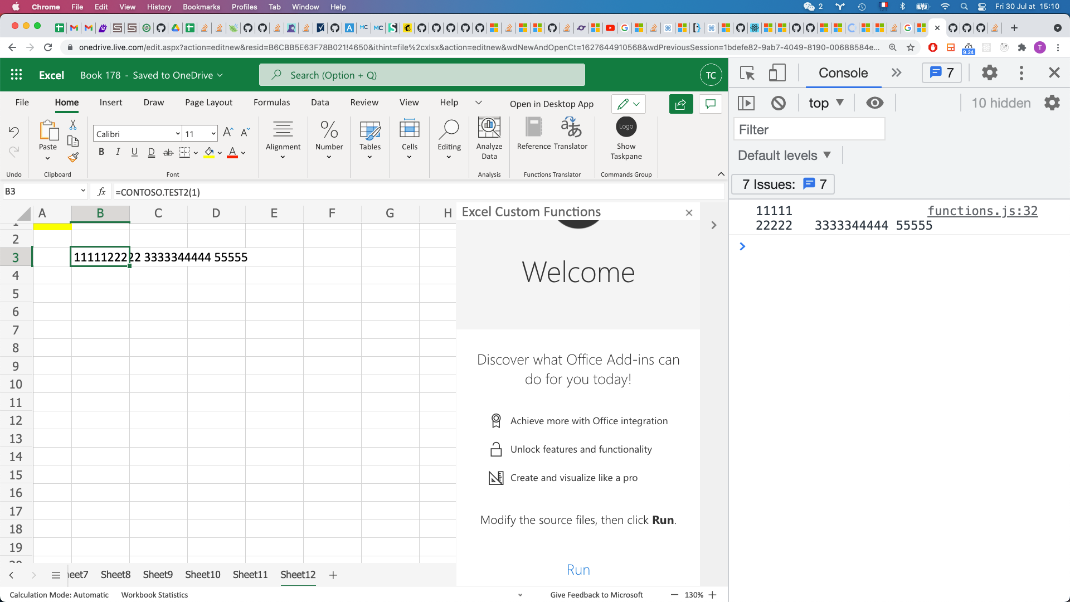
Task: Toggle Underline formatting
Action: [134, 152]
